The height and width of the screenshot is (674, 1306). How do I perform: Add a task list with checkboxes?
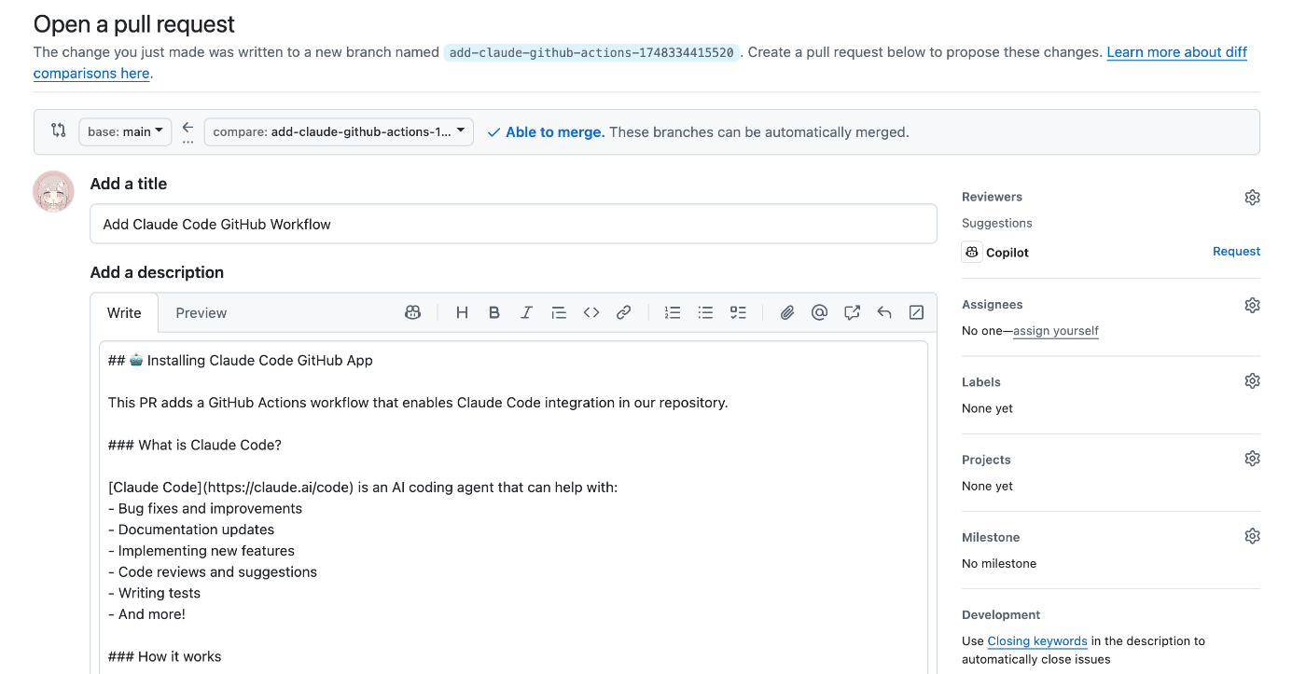click(738, 313)
